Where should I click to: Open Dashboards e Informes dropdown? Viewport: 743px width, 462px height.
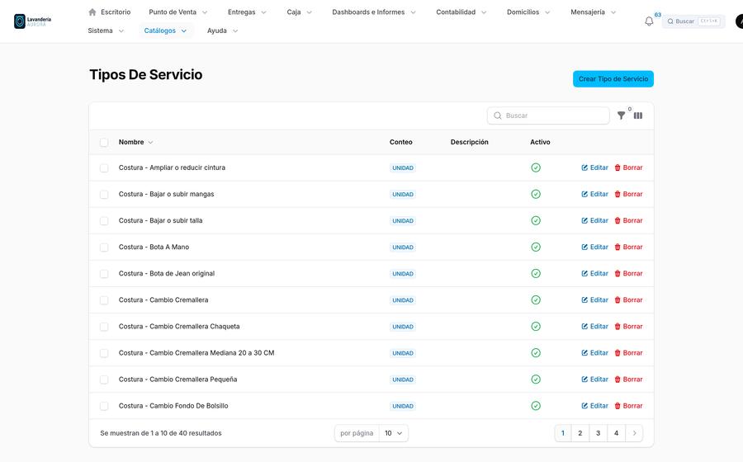point(374,12)
